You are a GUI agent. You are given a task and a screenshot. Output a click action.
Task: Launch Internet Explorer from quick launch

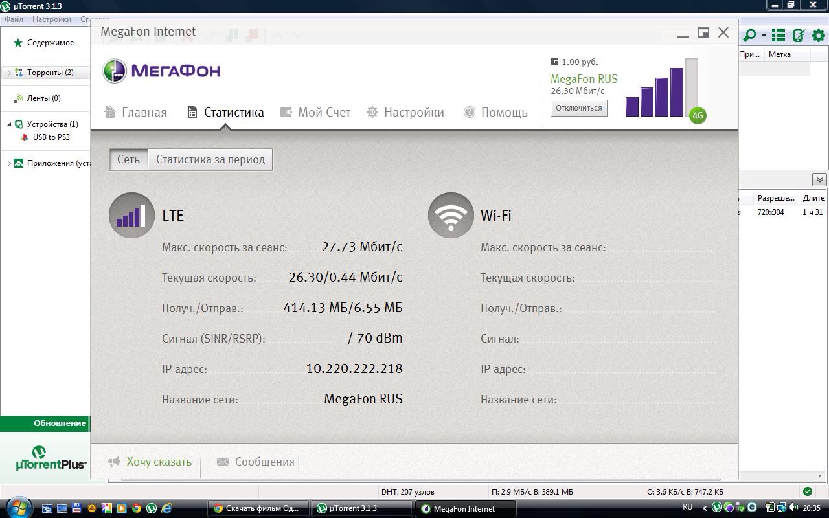coord(166,508)
